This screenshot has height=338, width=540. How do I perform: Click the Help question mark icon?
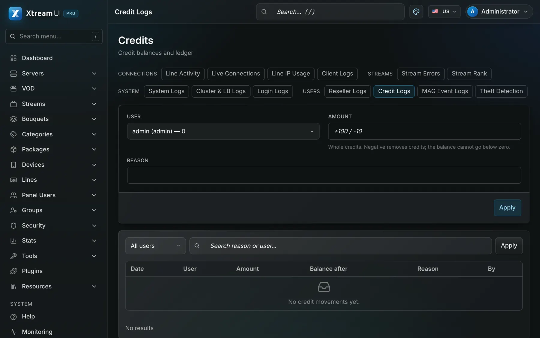coord(13,317)
